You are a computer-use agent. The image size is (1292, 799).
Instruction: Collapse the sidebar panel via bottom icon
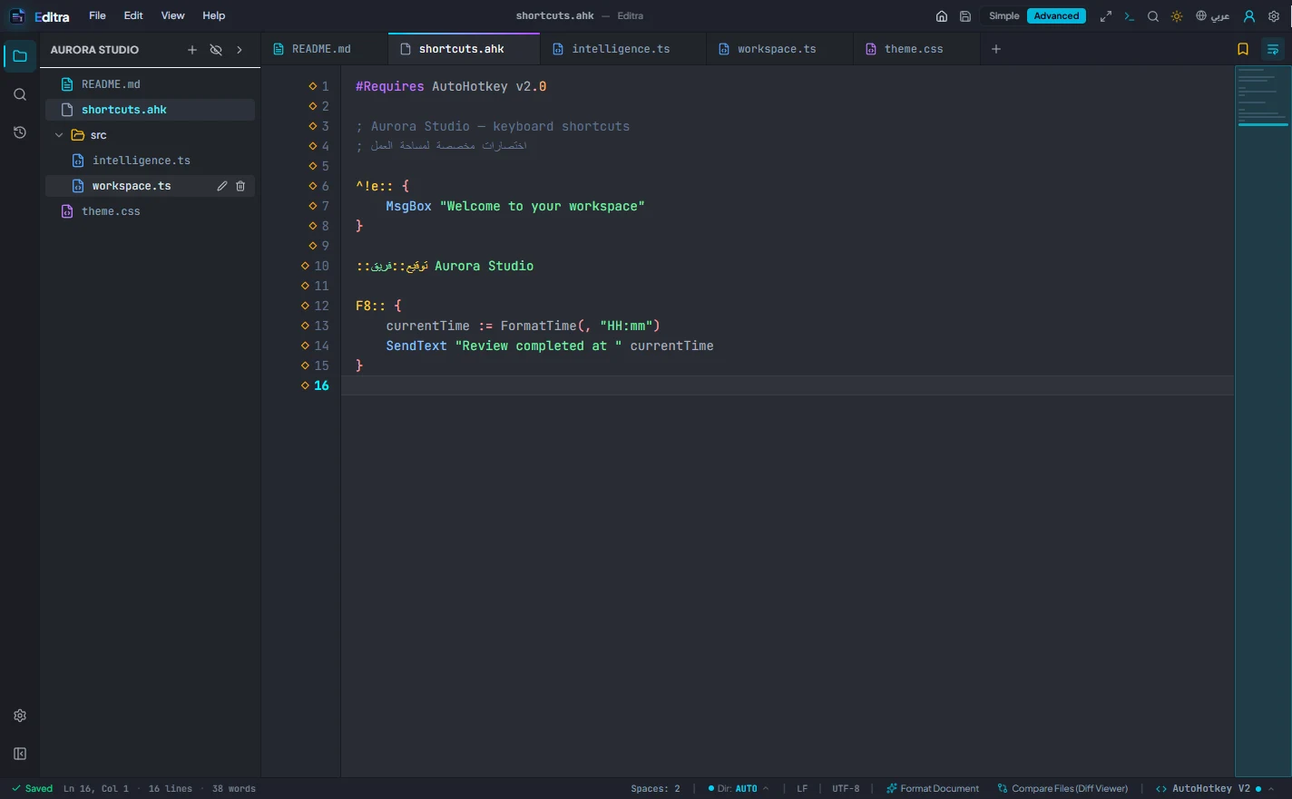pos(20,754)
